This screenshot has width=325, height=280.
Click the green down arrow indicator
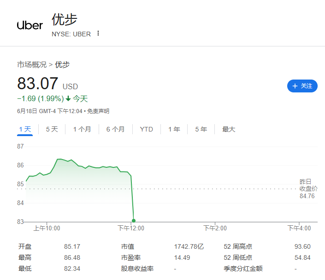click(x=68, y=99)
